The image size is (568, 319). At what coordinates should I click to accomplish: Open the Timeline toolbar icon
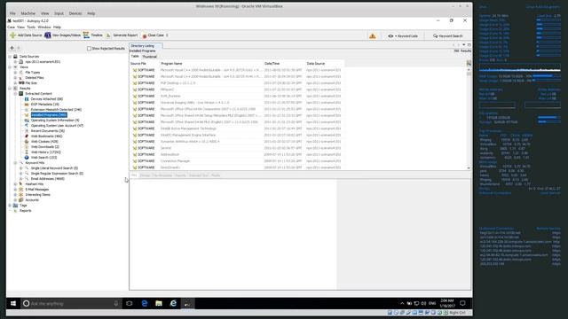pyautogui.click(x=86, y=35)
